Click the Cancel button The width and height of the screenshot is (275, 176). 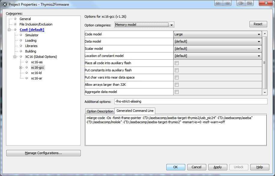pos(196,167)
